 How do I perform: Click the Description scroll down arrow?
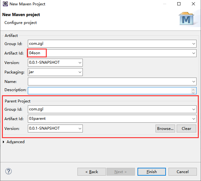pos(193,92)
